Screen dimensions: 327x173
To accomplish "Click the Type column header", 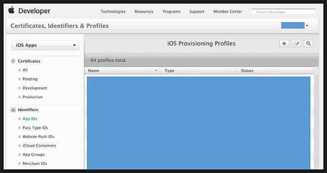I will tap(198, 71).
